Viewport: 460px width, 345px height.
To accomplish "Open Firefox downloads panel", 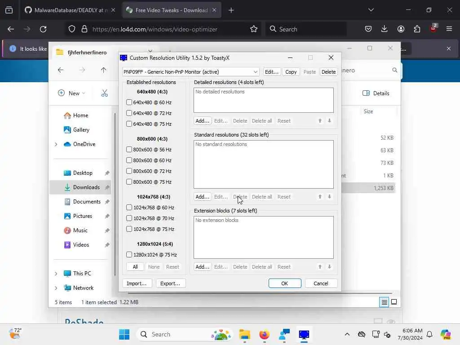I will [x=385, y=29].
